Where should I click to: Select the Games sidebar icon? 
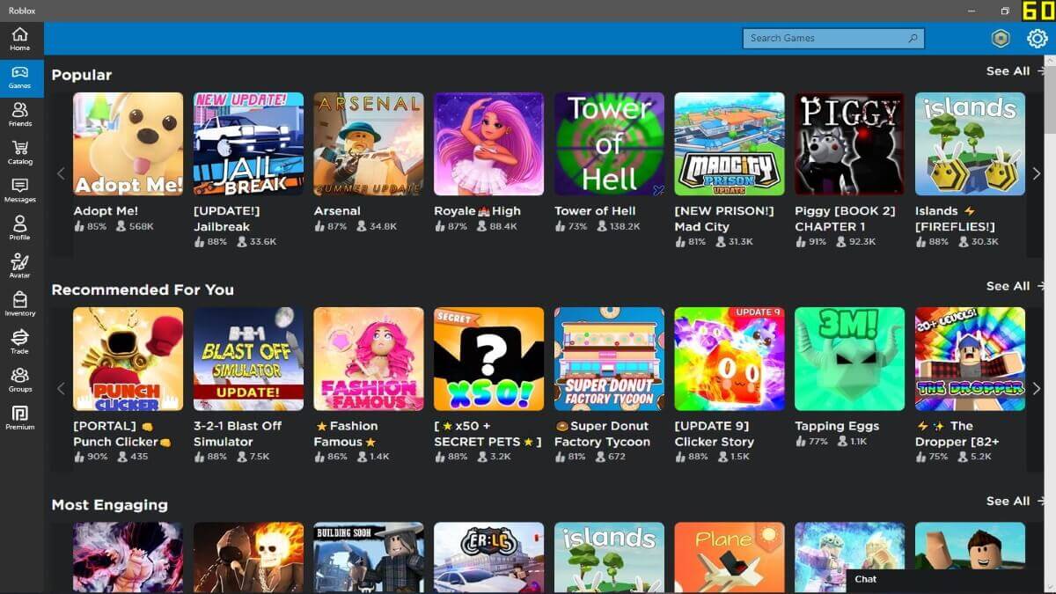click(19, 77)
